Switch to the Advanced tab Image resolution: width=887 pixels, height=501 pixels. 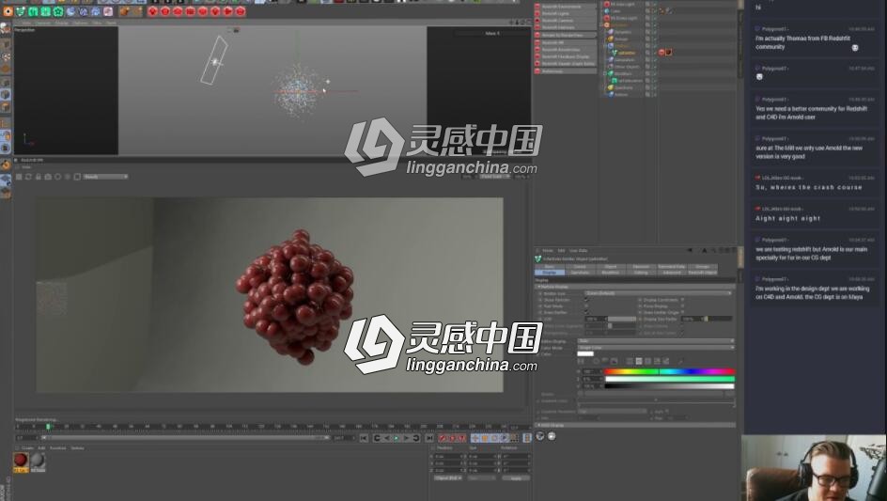click(672, 273)
